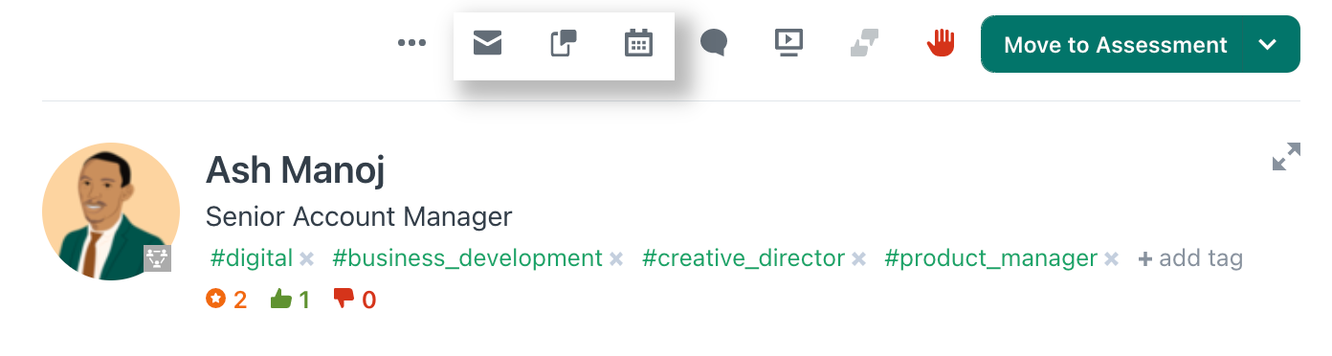Click the copy documents icon
1332x356 pixels.
[x=564, y=43]
